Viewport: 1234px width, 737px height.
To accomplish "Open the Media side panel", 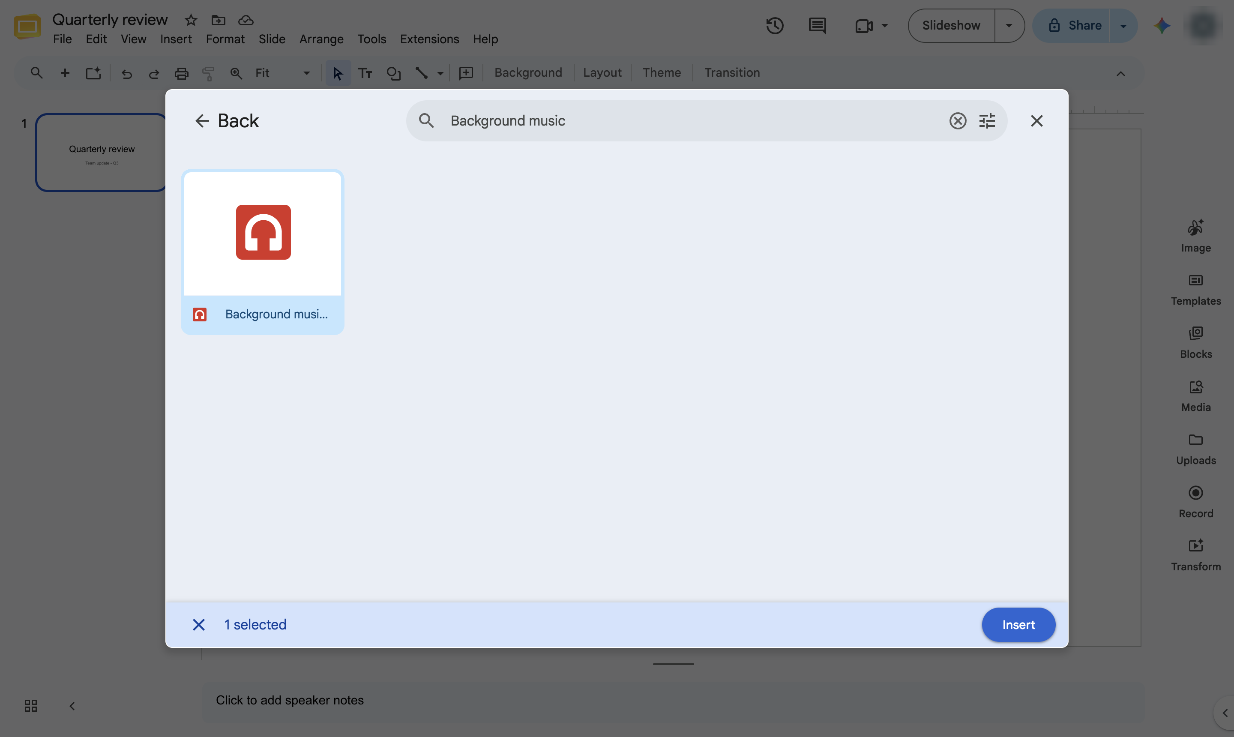I will pos(1195,396).
